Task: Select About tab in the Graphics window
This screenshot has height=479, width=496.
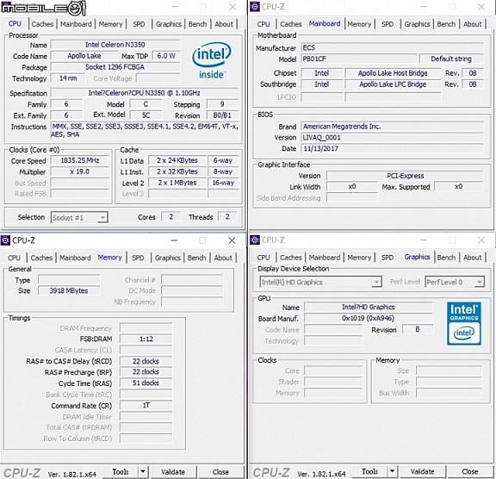Action: pos(472,258)
